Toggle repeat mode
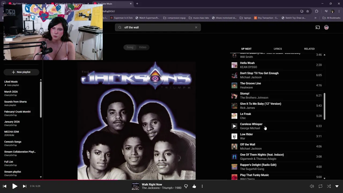 [320, 186]
